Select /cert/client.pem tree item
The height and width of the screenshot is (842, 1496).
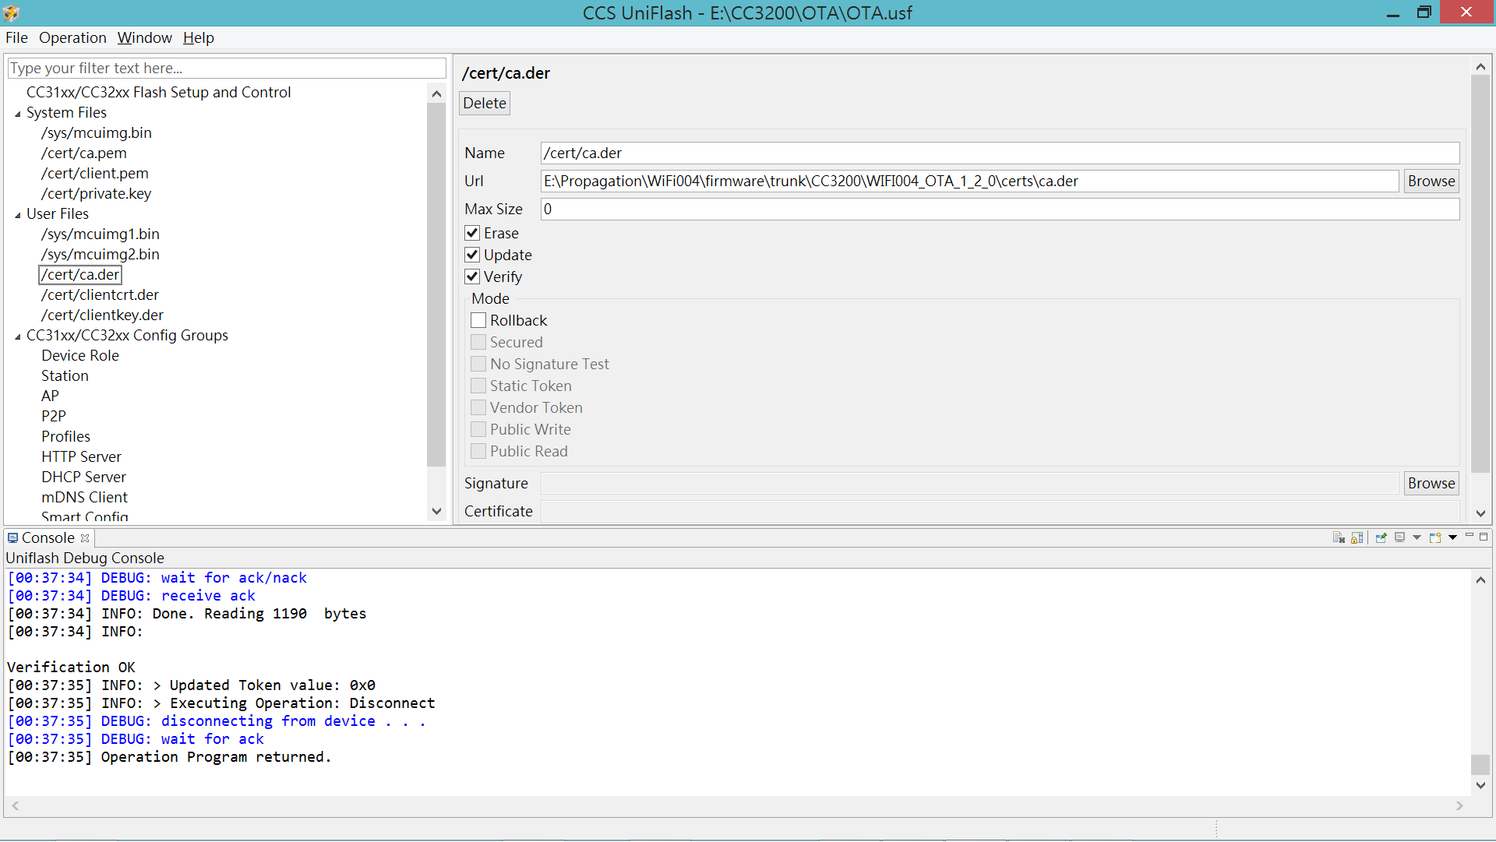pyautogui.click(x=95, y=173)
